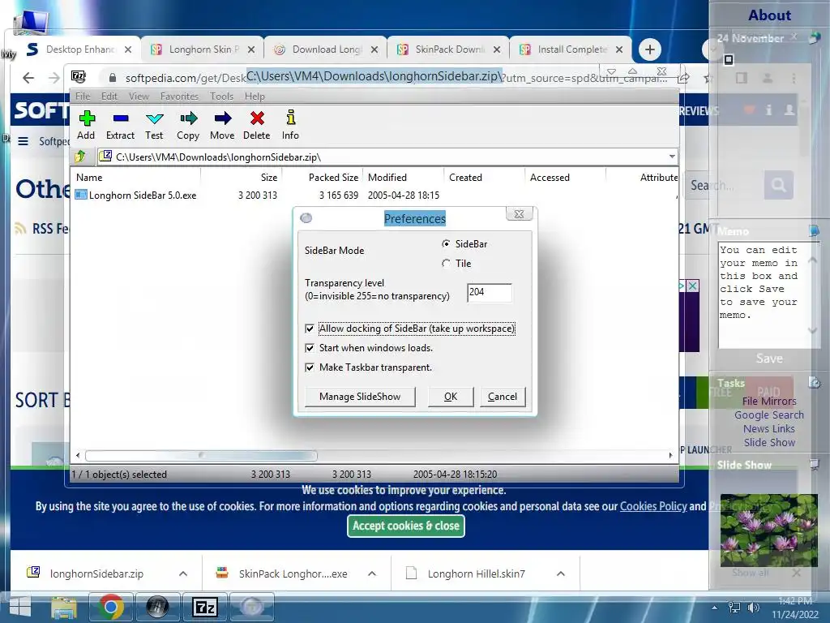Click the up-folder icon beside the 7-Zip path
Screen dimensions: 830x623
tap(80, 157)
